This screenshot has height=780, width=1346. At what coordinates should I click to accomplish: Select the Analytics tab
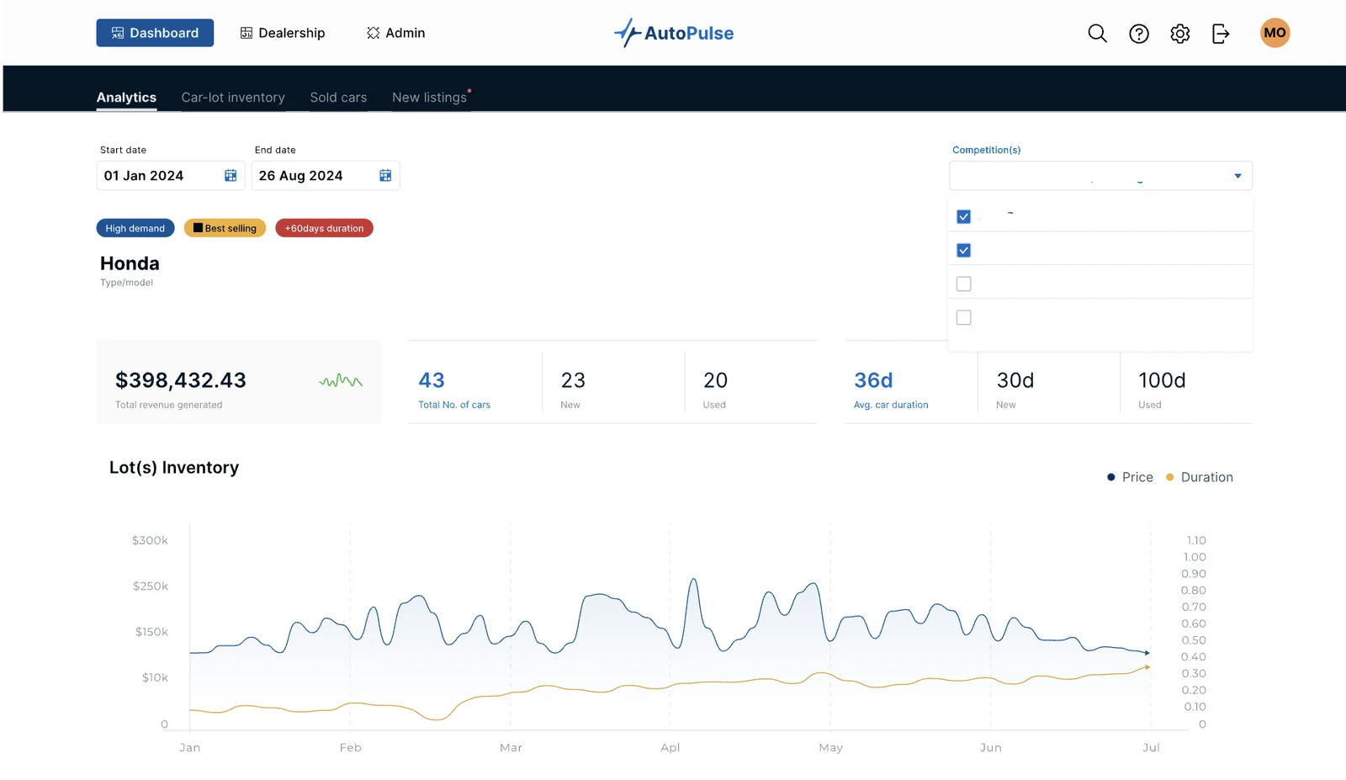point(126,97)
